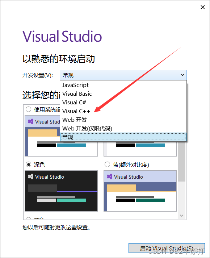Select the highlighted 常规 list entry
The image size is (210, 258).
(123, 137)
